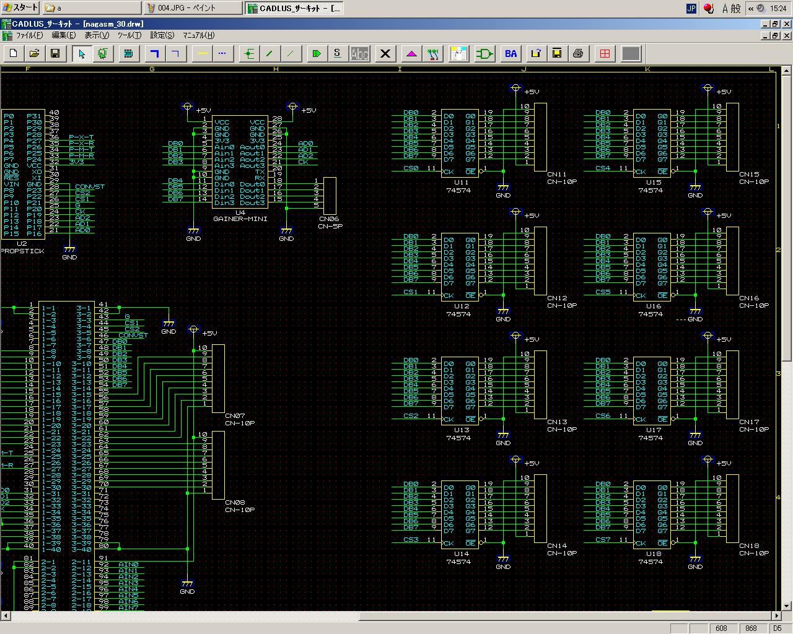The width and height of the screenshot is (793, 634).
Task: Click the gray color swatch in toolbar
Action: [631, 54]
